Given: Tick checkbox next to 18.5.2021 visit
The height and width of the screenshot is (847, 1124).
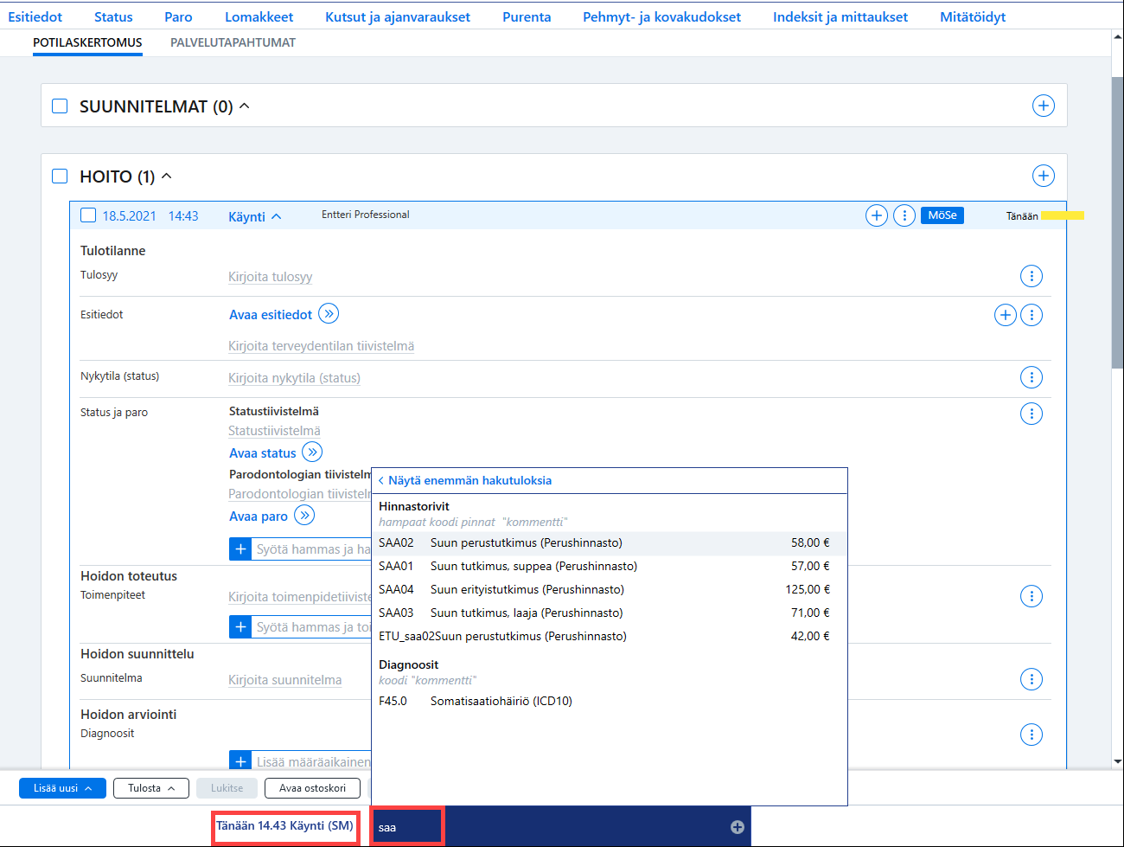Looking at the screenshot, I should point(88,215).
